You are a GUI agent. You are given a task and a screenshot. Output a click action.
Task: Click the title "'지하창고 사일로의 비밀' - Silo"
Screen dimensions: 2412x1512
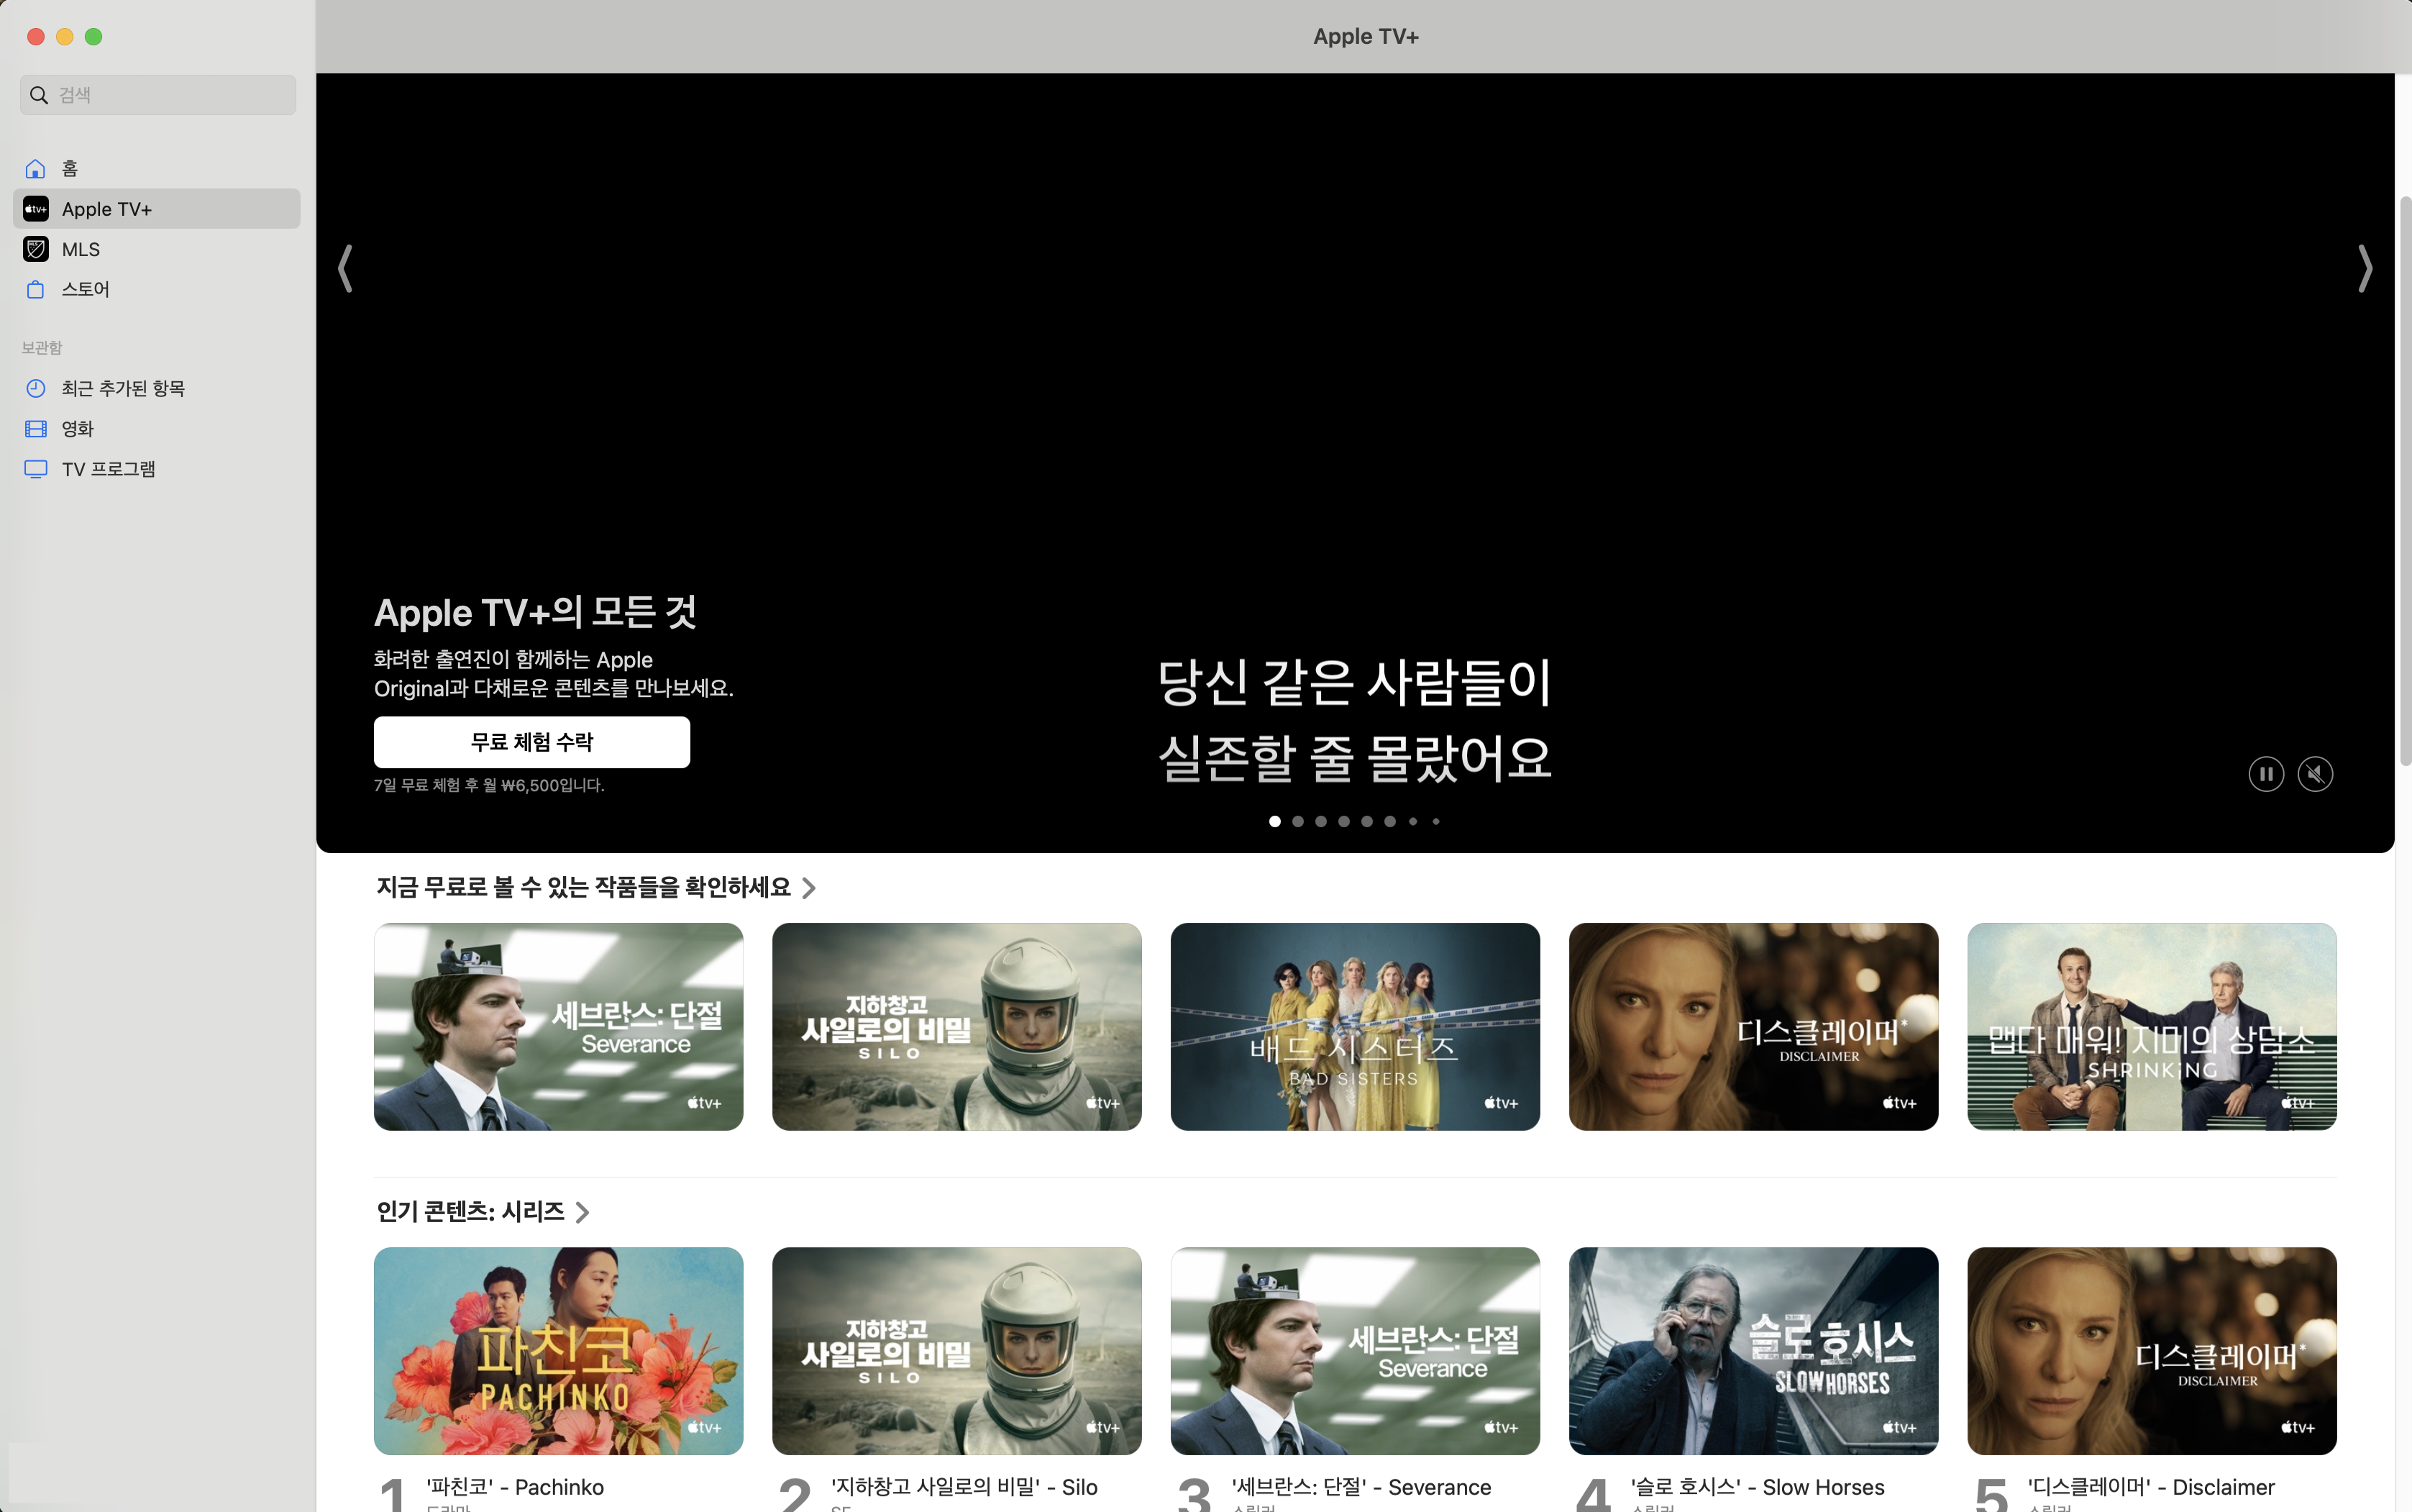(x=964, y=1487)
